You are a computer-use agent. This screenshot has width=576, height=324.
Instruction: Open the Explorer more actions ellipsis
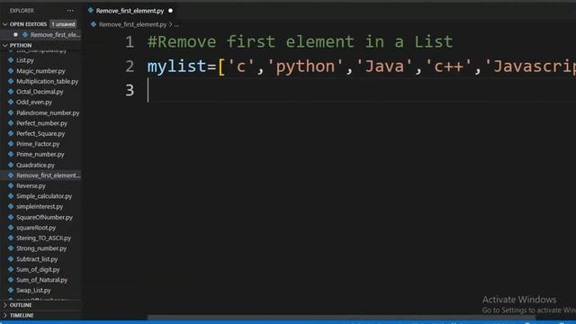[70, 11]
